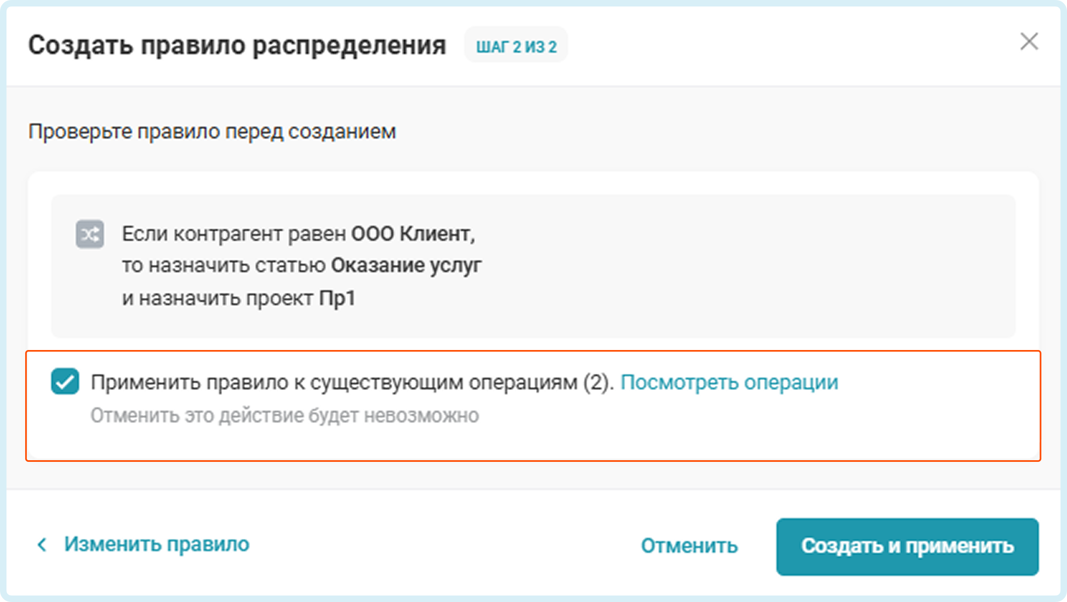The height and width of the screenshot is (602, 1067).
Task: Click the и назначить проект text
Action: click(x=217, y=298)
